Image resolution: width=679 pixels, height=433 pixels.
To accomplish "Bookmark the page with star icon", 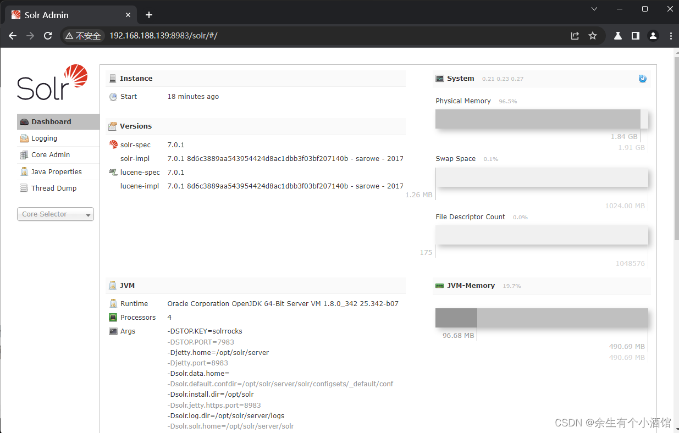I will pyautogui.click(x=593, y=36).
